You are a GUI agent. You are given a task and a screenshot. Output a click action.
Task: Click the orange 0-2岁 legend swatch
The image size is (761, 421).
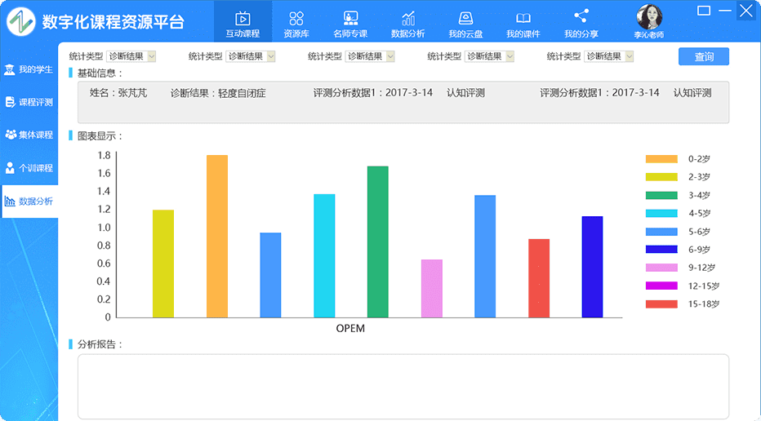(661, 159)
